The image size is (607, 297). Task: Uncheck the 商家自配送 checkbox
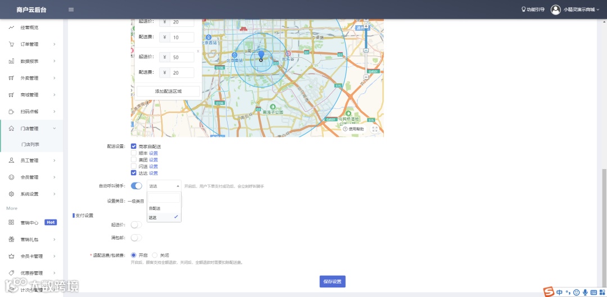(x=134, y=146)
